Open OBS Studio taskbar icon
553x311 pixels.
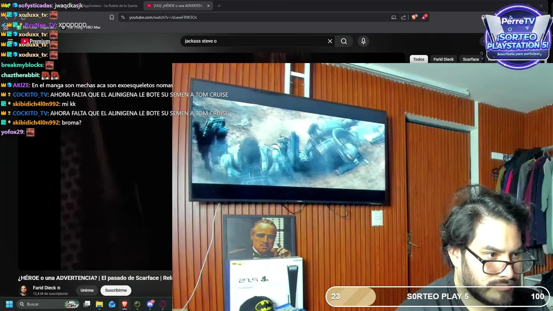pyautogui.click(x=137, y=304)
